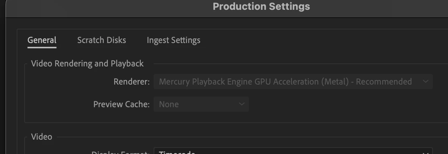Open the Preview Cache dropdown
Image resolution: width=448 pixels, height=154 pixels.
point(201,104)
